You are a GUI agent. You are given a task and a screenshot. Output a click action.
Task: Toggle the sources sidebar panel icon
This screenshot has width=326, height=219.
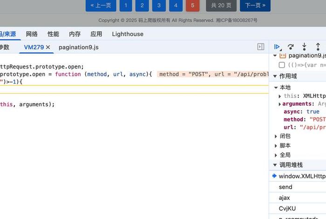coord(261,47)
